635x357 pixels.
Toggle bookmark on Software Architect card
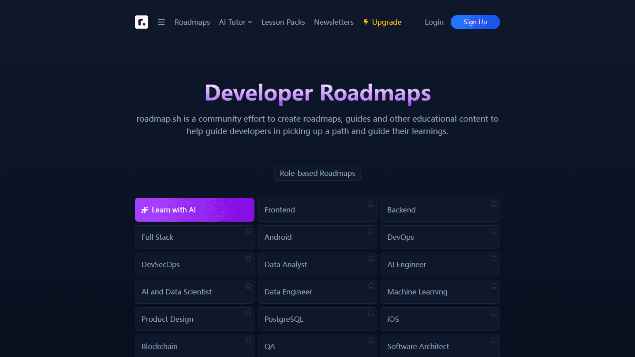pos(494,341)
